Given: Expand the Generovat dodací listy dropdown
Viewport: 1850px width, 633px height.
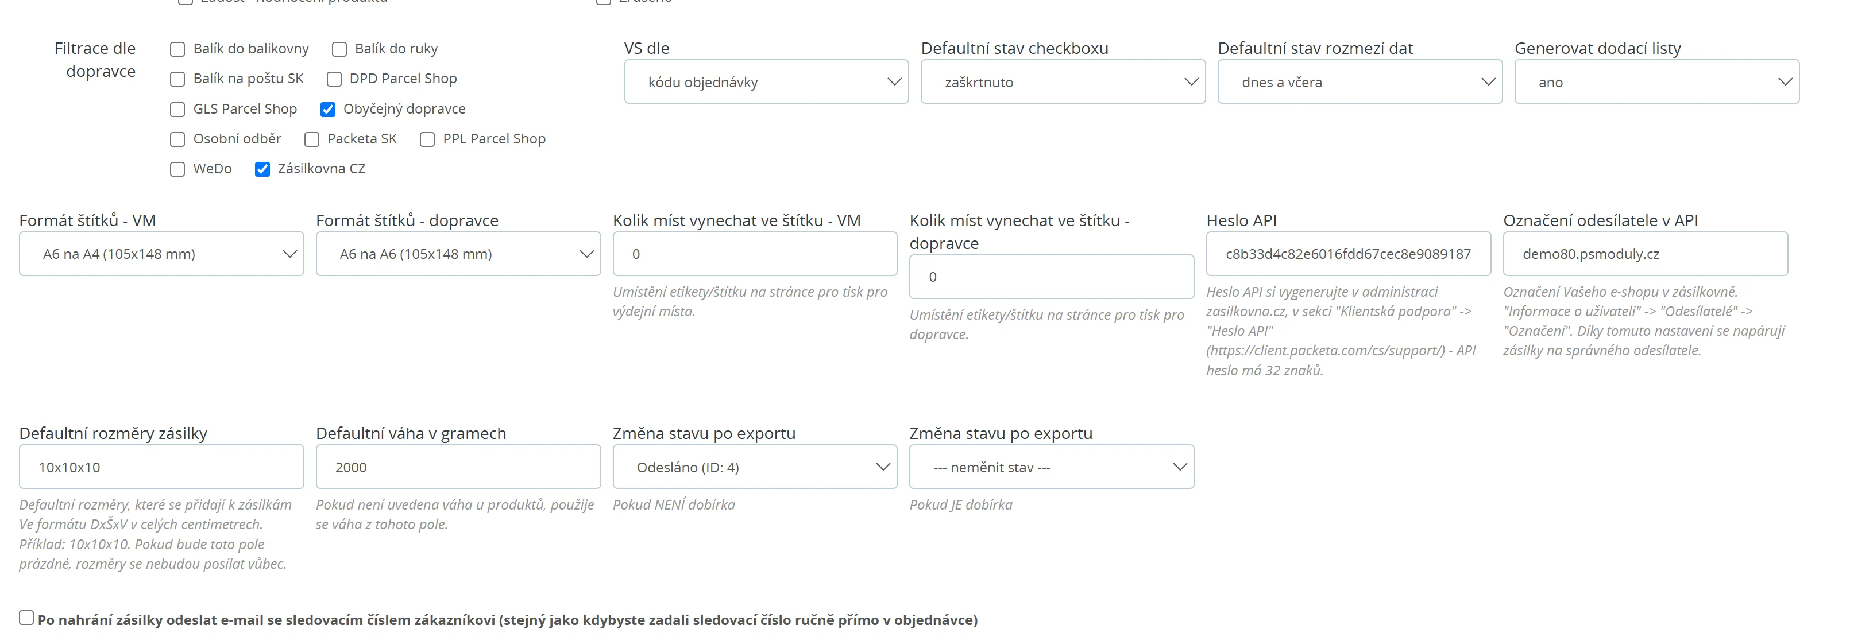Looking at the screenshot, I should 1656,82.
